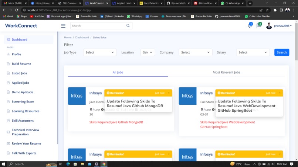Screen dimensions: 298x167
Task: Click the Profile person icon in the sidebar
Action: click(x=9, y=54)
